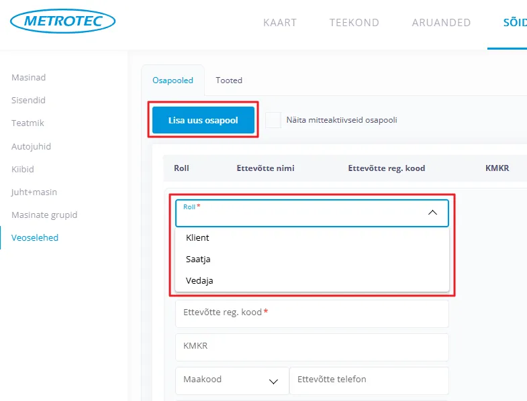Open ARUANDED reports menu
This screenshot has height=401, width=527.
click(x=441, y=23)
